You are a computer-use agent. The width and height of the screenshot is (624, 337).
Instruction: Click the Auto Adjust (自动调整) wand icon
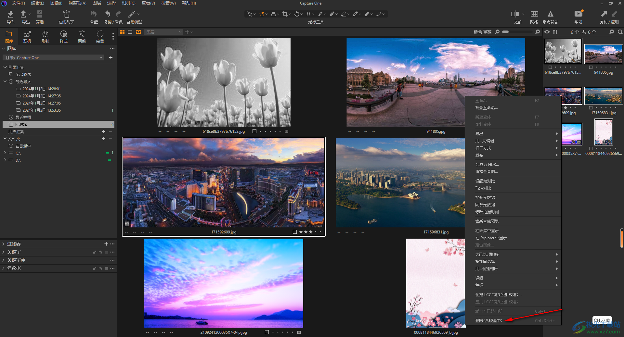132,14
